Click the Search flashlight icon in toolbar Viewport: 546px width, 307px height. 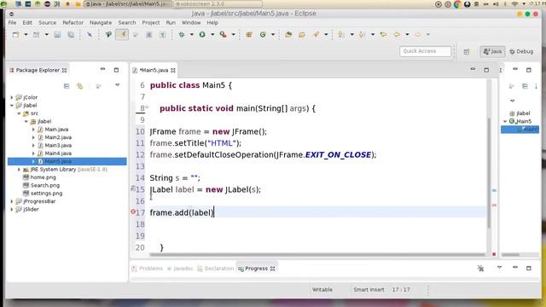click(x=316, y=34)
